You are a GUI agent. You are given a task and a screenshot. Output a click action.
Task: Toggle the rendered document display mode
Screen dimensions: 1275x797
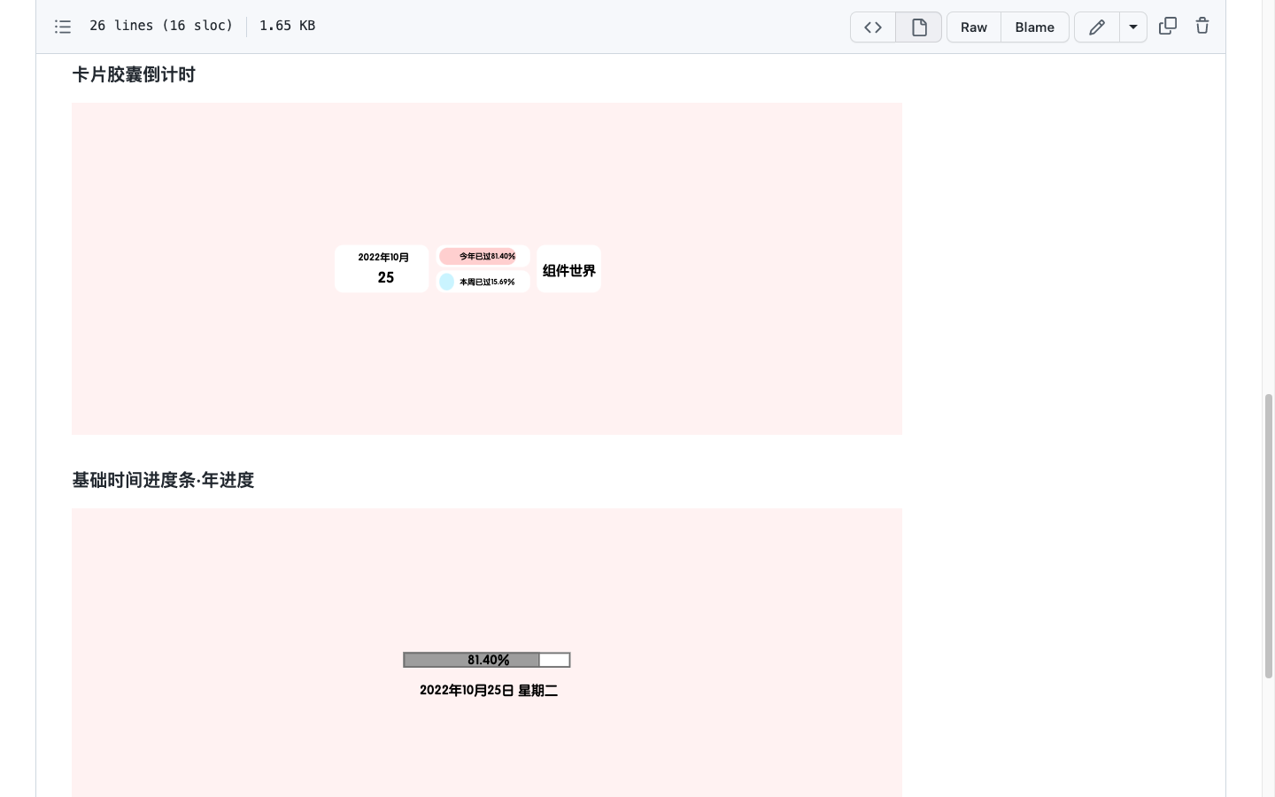(x=918, y=27)
